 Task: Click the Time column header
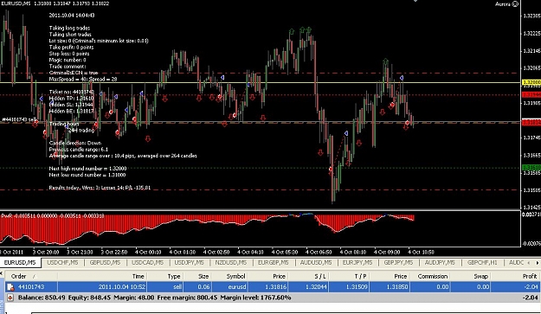pos(138,276)
